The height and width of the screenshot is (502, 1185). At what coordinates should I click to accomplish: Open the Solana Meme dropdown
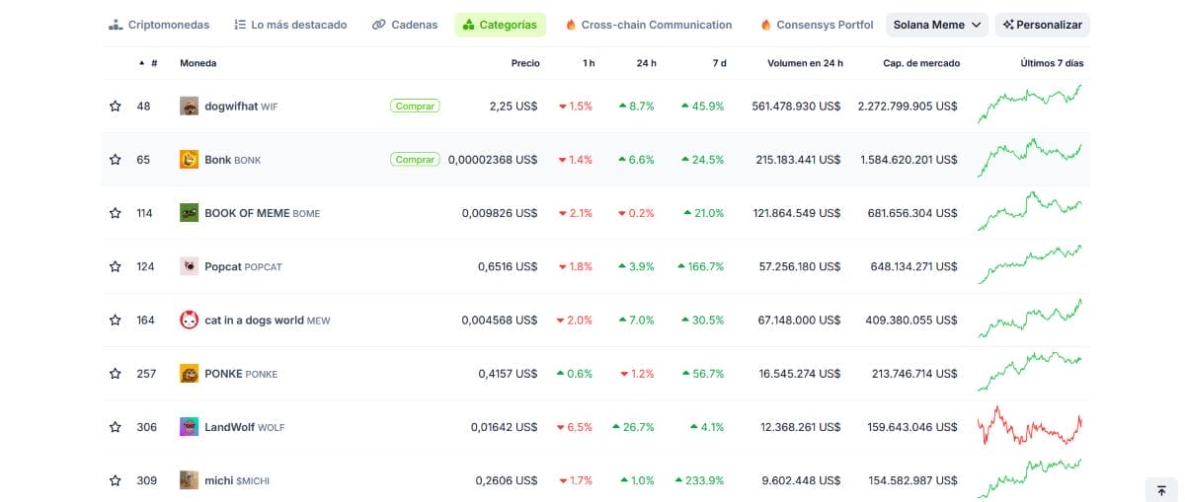click(x=937, y=25)
